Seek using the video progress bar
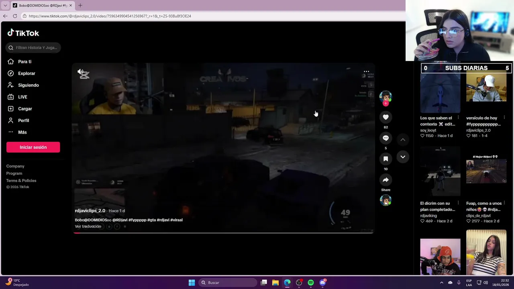 (x=223, y=232)
